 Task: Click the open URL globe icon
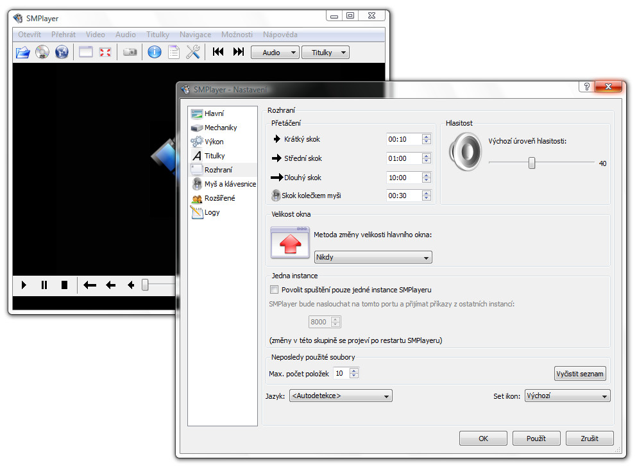(x=62, y=53)
